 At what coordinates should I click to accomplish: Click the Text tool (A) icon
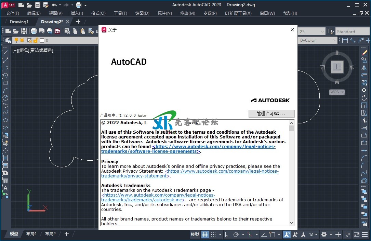click(x=5, y=188)
